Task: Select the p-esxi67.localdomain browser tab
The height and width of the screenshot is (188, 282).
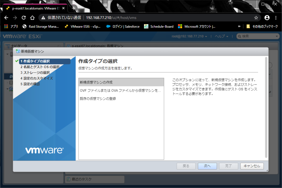Action: [x=35, y=8]
